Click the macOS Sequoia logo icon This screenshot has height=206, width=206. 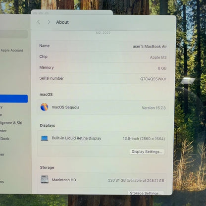point(44,107)
